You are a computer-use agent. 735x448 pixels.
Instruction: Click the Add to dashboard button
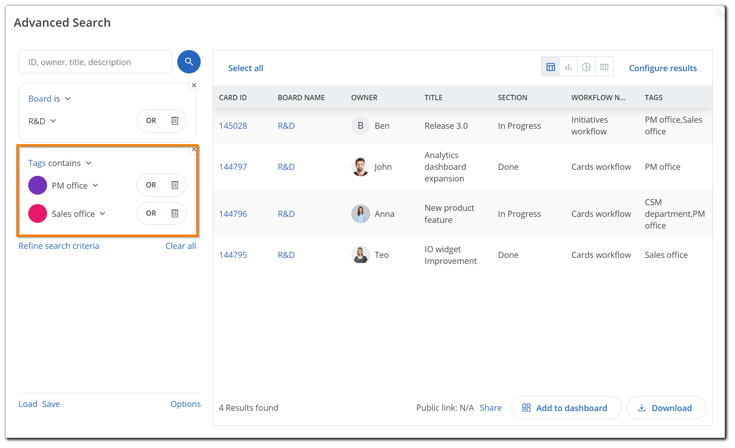point(566,408)
